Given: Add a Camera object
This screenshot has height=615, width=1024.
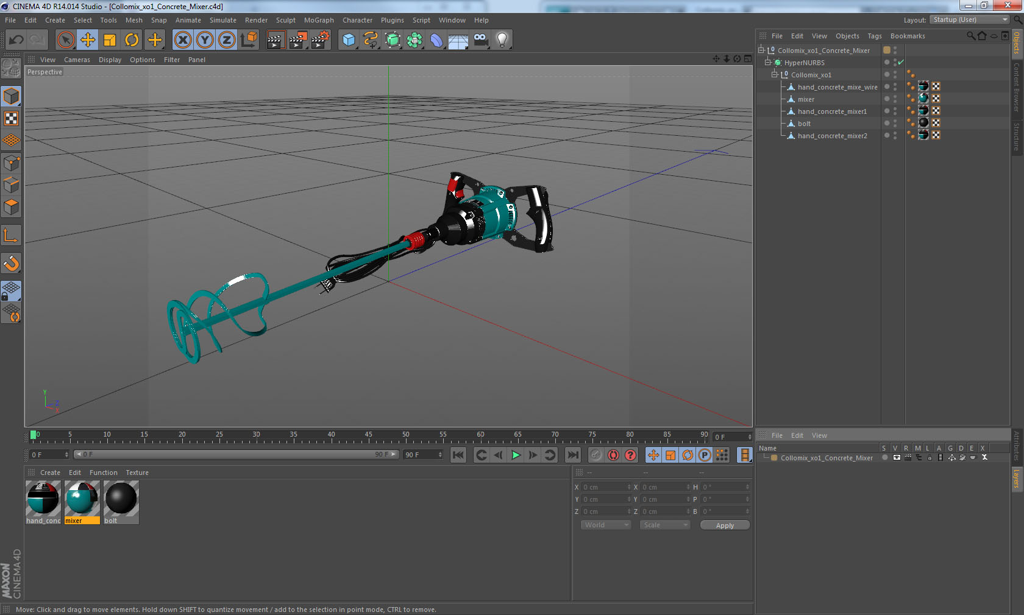Looking at the screenshot, I should (480, 40).
